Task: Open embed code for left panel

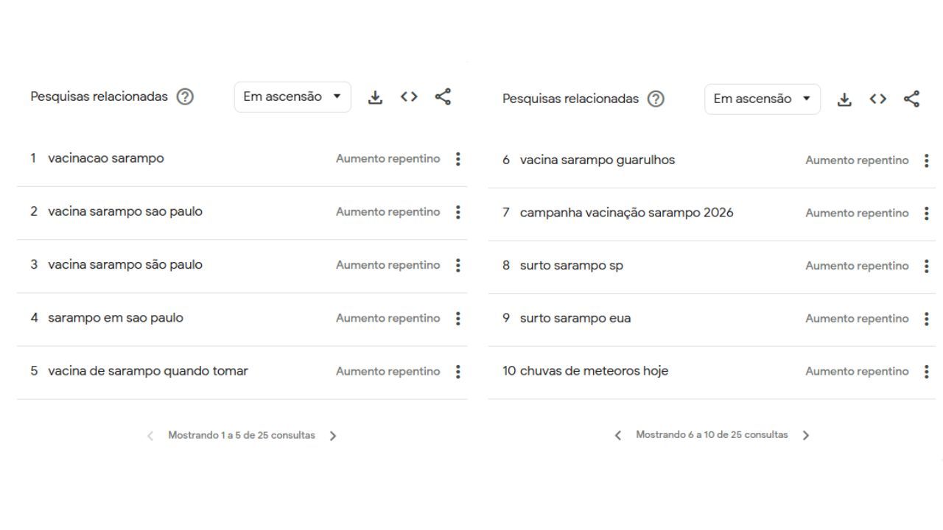Action: [x=409, y=97]
